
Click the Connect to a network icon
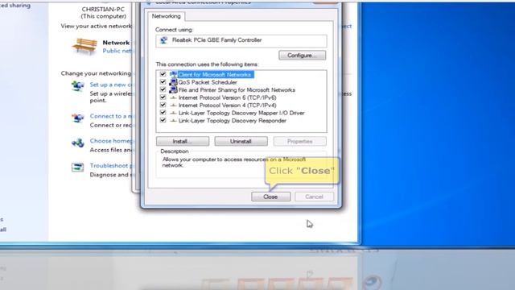coord(78,118)
